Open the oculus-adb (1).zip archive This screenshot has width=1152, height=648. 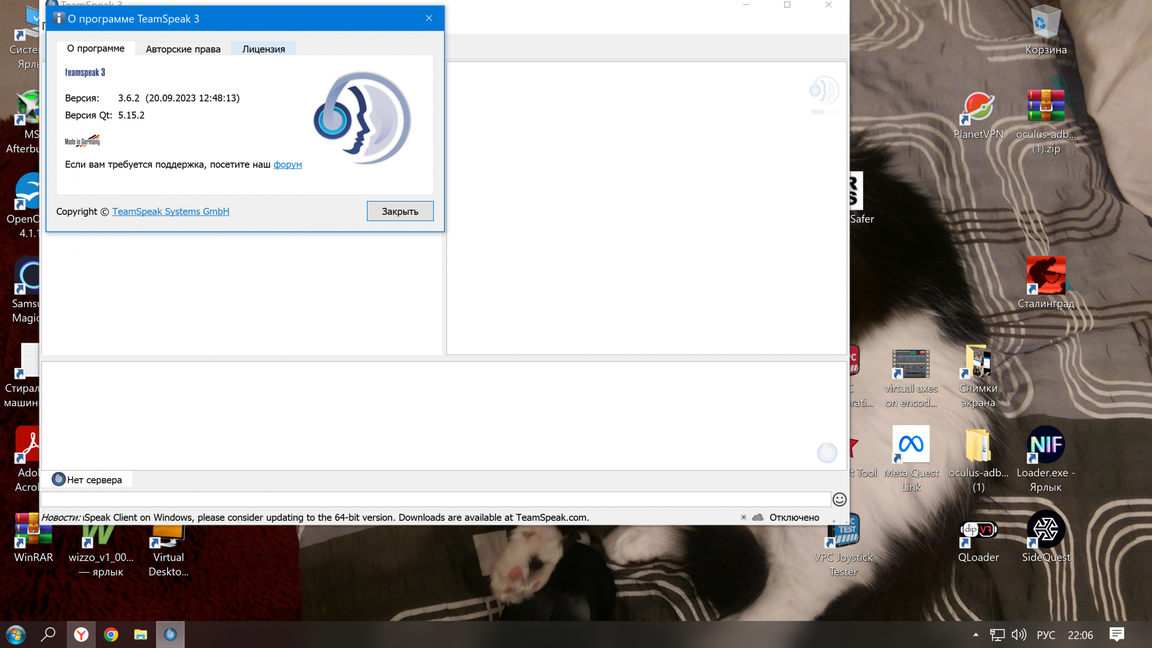tap(1046, 122)
